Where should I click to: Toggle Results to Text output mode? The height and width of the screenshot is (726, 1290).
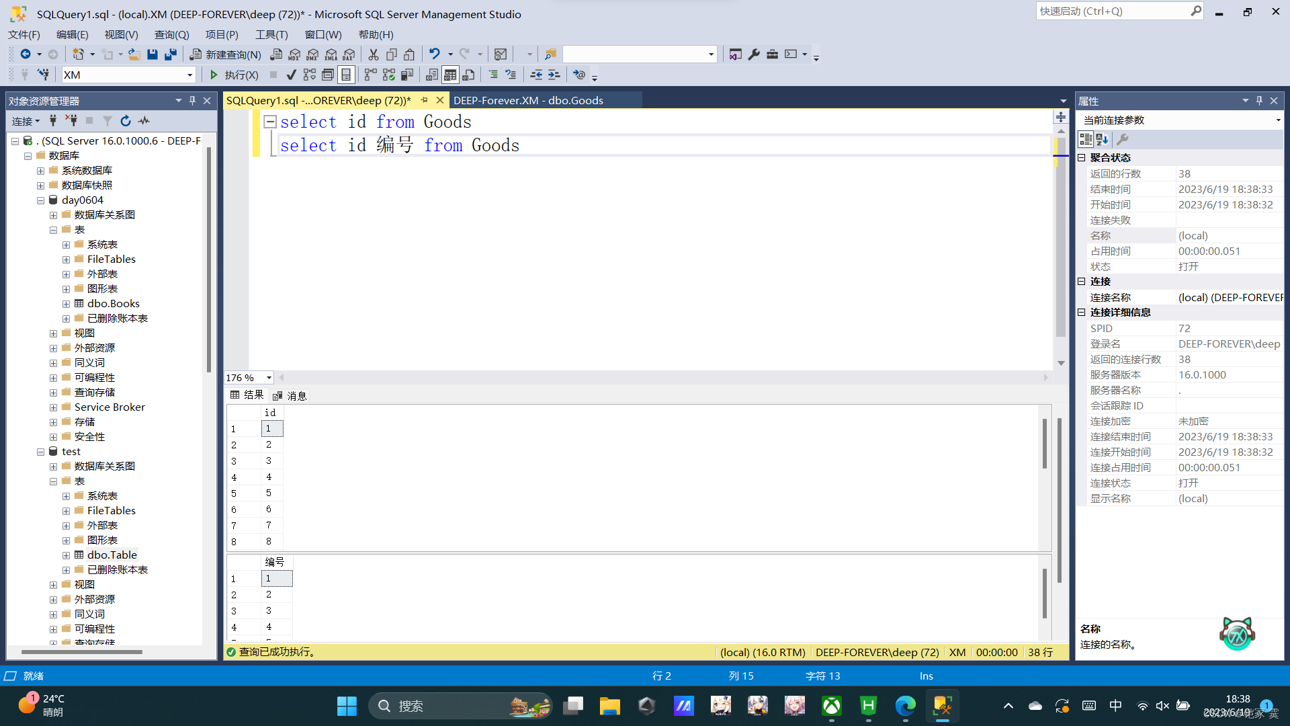pyautogui.click(x=432, y=75)
